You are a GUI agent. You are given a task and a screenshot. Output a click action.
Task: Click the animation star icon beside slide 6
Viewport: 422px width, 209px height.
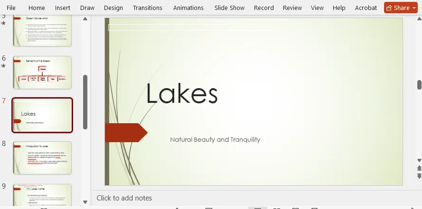3,65
